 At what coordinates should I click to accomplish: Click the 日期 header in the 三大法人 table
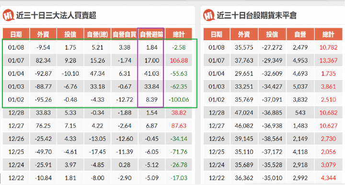pyautogui.click(x=16, y=35)
